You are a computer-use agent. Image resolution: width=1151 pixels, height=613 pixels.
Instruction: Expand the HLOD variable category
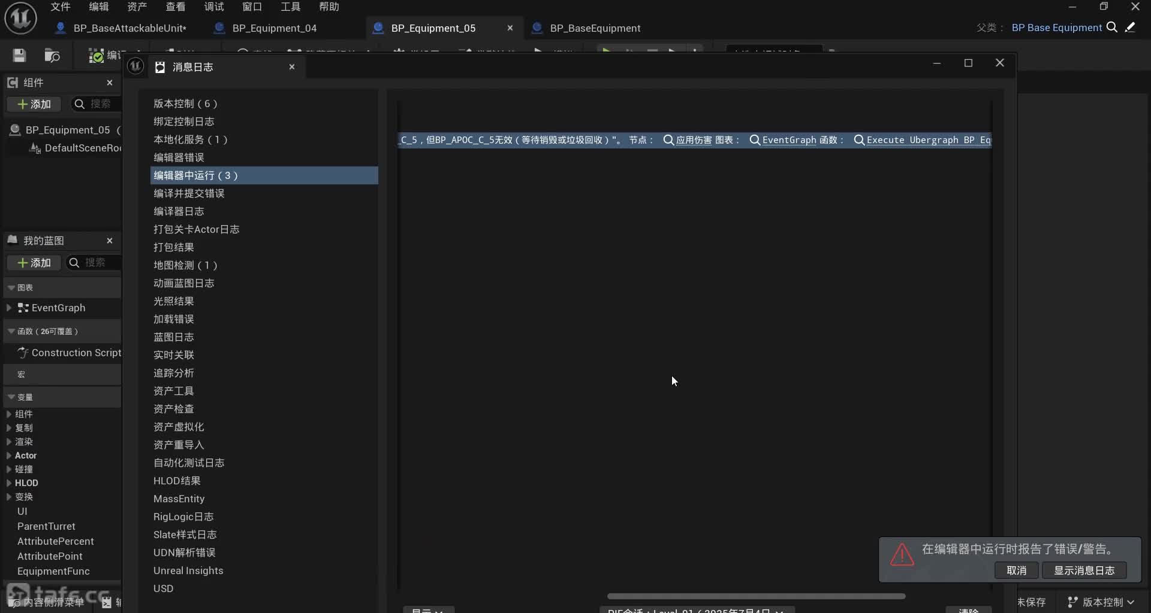click(x=9, y=483)
